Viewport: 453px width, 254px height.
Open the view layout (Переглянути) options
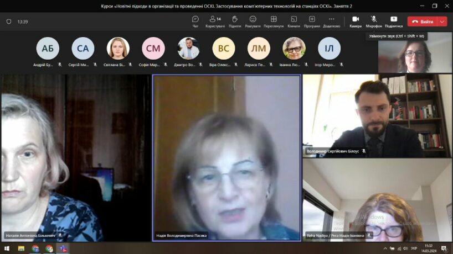point(274,21)
